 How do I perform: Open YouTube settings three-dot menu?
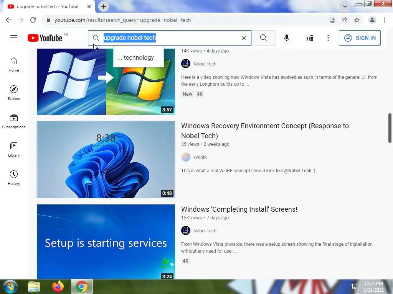[328, 38]
